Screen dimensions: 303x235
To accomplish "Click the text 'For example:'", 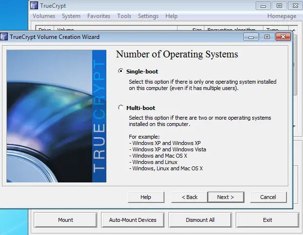I will pos(144,137).
